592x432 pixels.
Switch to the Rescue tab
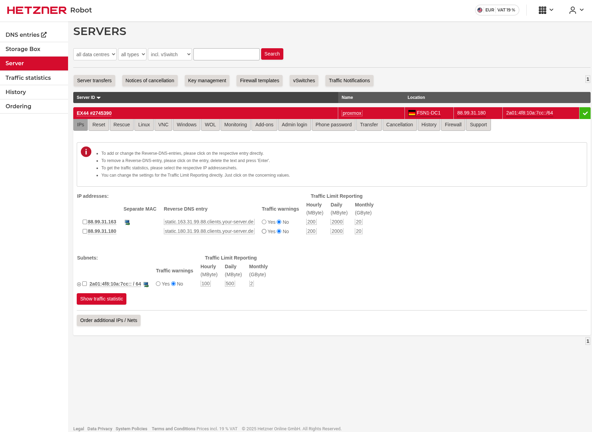[x=122, y=125]
